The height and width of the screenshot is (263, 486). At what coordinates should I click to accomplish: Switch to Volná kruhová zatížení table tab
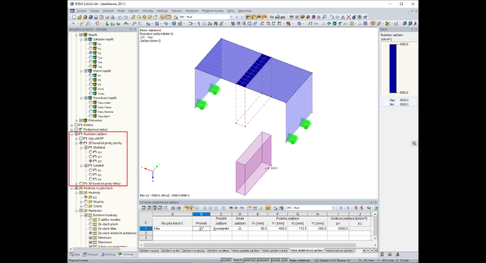pos(340,250)
